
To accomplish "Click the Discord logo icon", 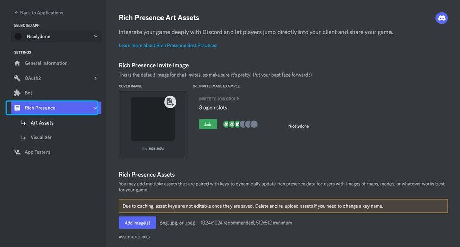I will [442, 18].
